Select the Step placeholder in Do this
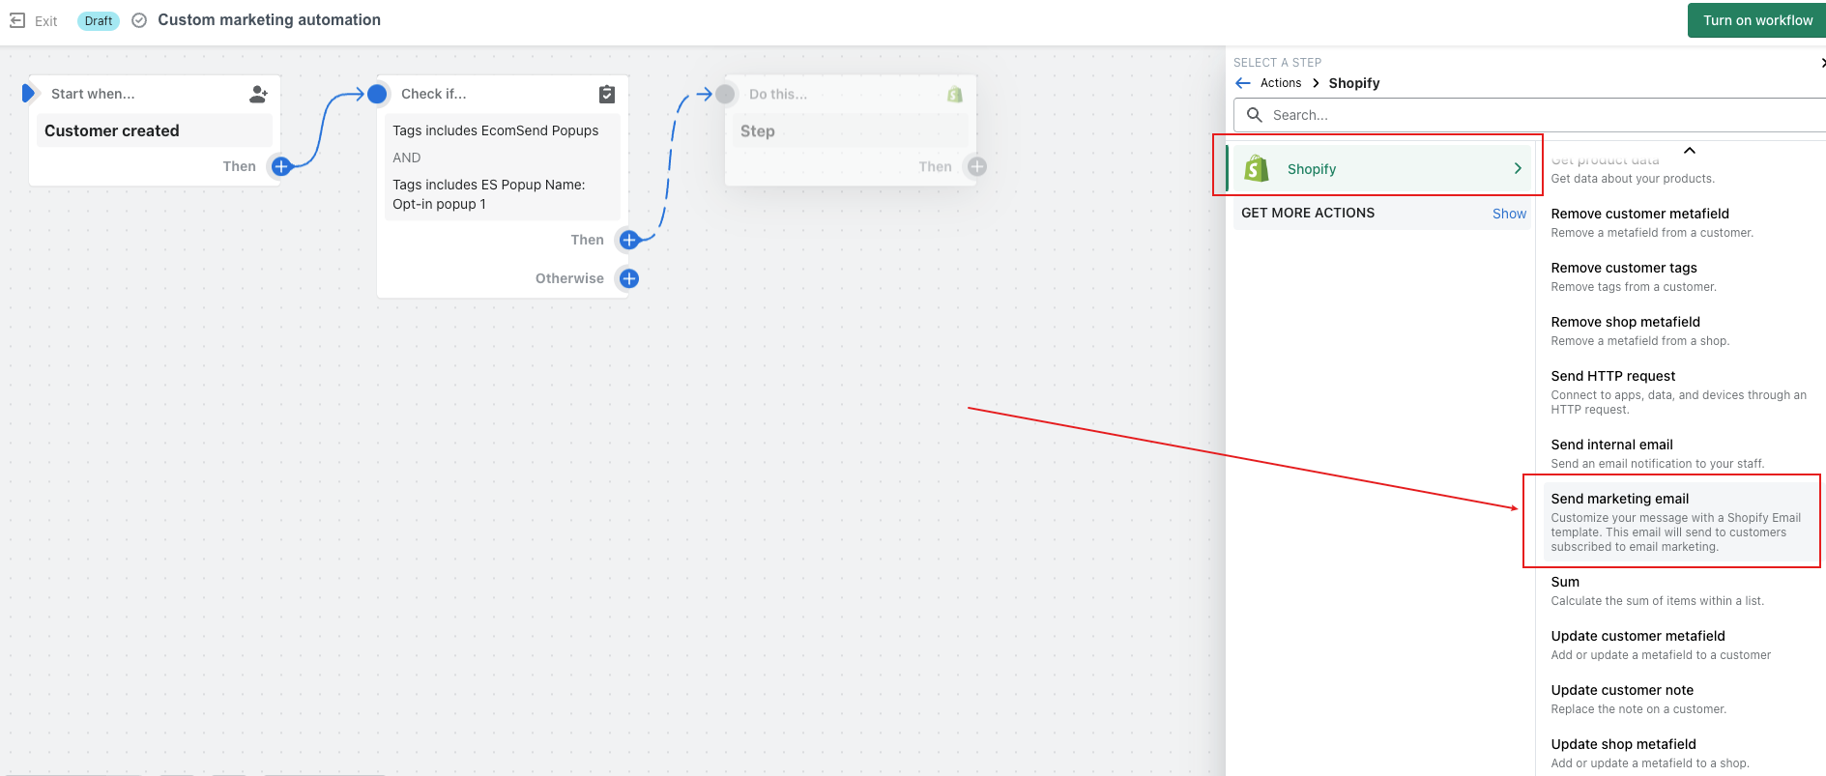 (x=850, y=130)
